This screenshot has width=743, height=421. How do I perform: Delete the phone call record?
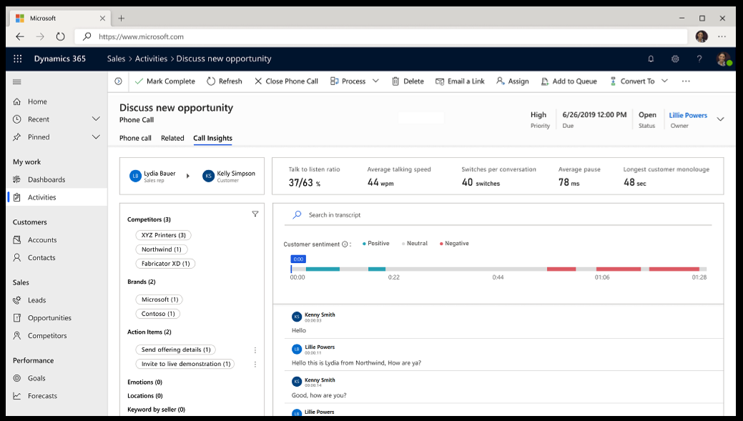[x=407, y=81]
